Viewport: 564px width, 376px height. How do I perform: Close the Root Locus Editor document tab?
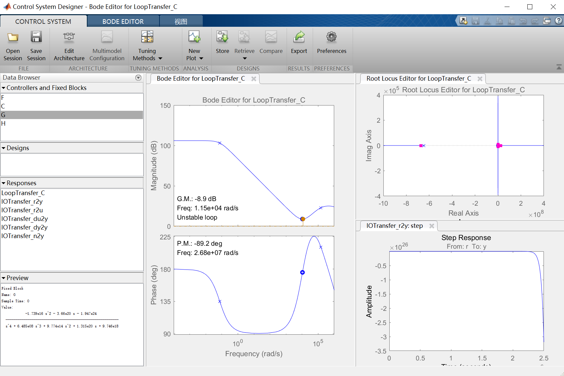click(x=480, y=79)
